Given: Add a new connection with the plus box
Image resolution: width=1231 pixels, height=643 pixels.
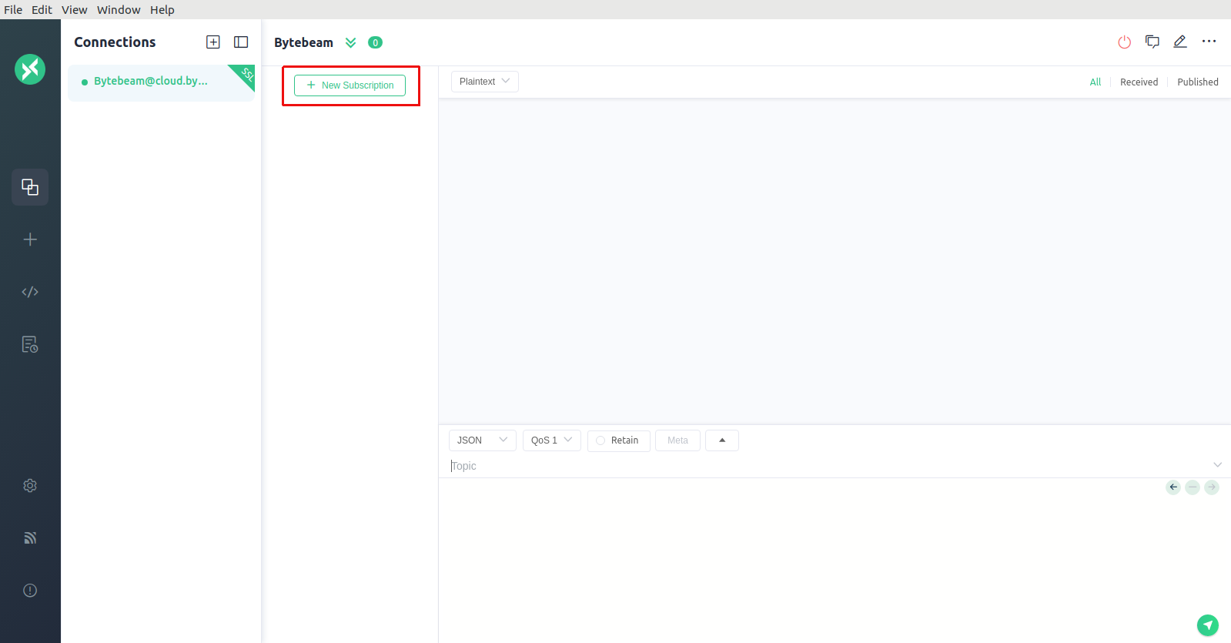Looking at the screenshot, I should [213, 42].
